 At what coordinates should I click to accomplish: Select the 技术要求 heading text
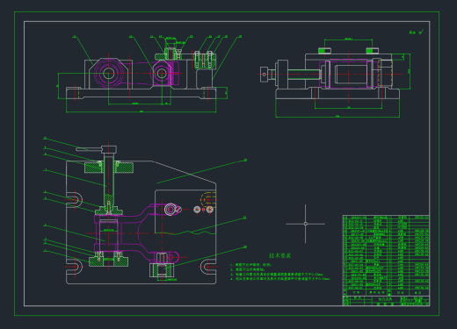click(x=279, y=255)
